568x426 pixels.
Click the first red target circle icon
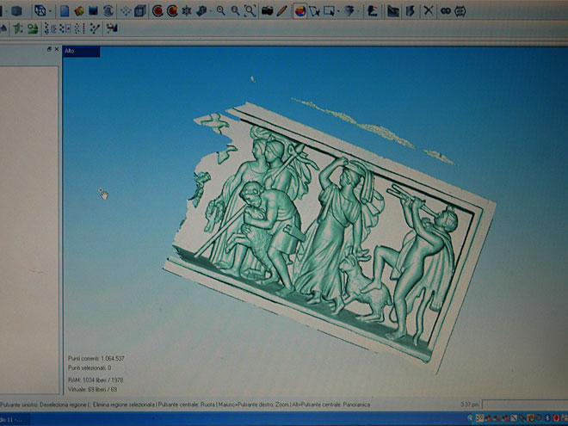tap(157, 11)
